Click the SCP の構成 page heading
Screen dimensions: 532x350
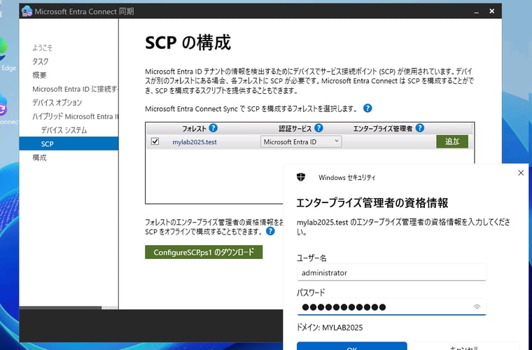[188, 43]
